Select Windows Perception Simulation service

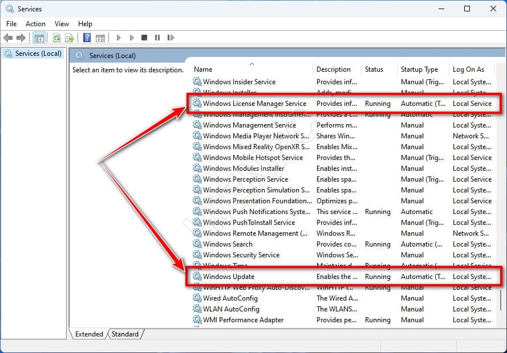click(x=343, y=190)
